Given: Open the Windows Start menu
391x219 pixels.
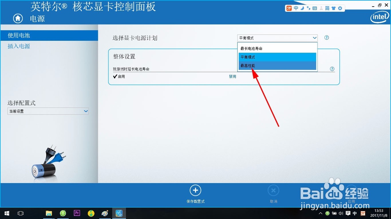Looking at the screenshot, I should tap(7, 213).
